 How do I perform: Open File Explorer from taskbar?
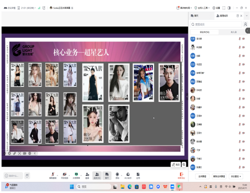click(123, 187)
